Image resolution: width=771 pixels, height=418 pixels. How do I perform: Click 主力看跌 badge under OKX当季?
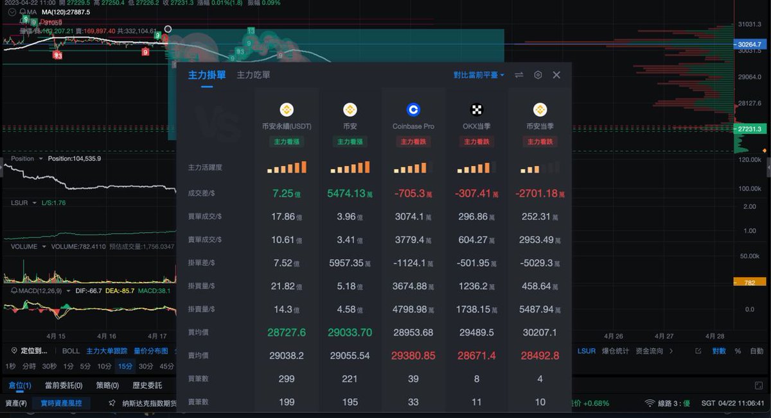(x=477, y=142)
